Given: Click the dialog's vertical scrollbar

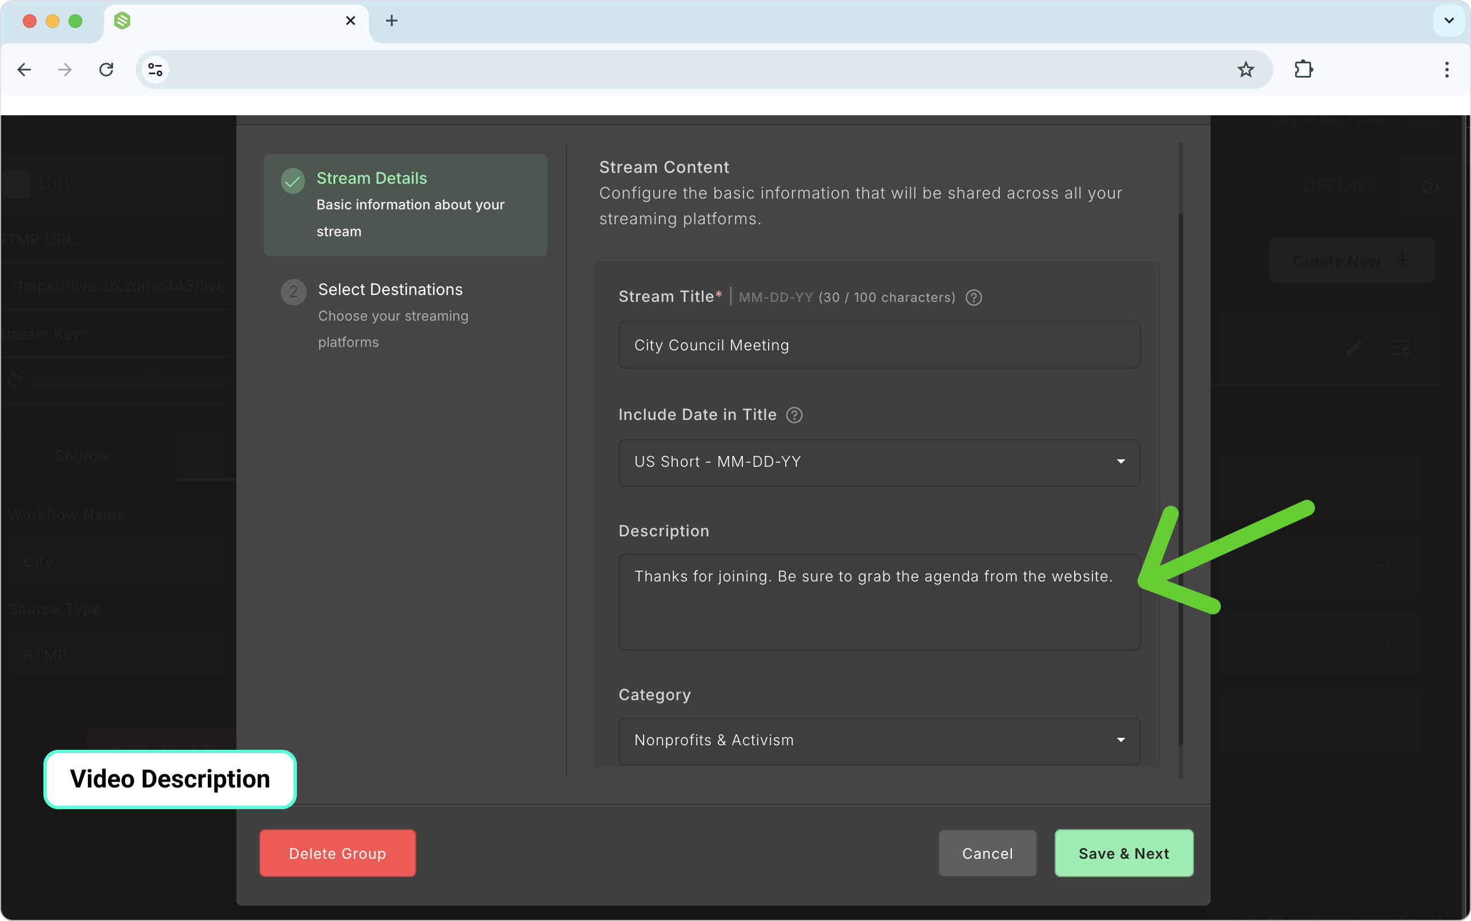Looking at the screenshot, I should click(x=1180, y=479).
